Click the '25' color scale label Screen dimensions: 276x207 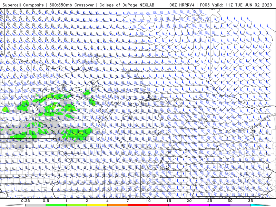[209, 201]
